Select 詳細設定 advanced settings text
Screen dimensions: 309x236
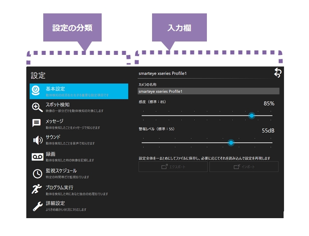55,203
